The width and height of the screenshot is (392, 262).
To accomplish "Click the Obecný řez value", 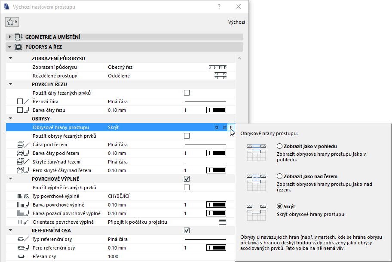I will [120, 67].
